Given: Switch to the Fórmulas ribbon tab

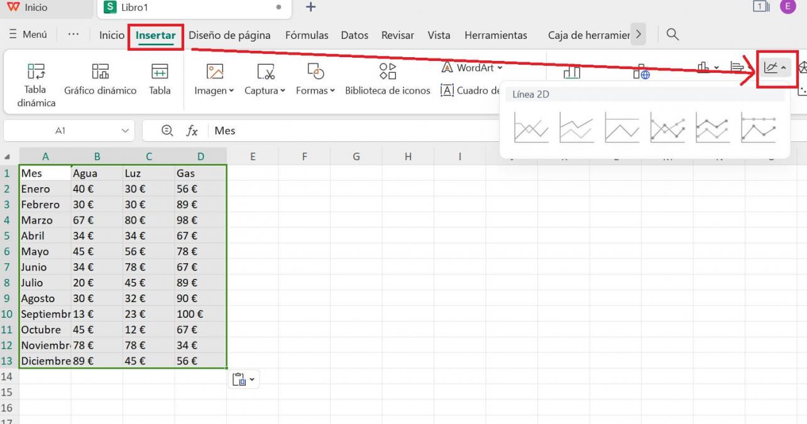Looking at the screenshot, I should pos(307,35).
